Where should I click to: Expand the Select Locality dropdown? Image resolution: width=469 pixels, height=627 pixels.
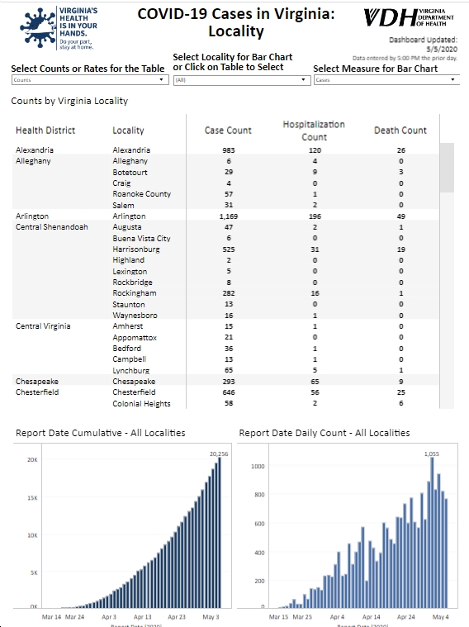pyautogui.click(x=242, y=80)
